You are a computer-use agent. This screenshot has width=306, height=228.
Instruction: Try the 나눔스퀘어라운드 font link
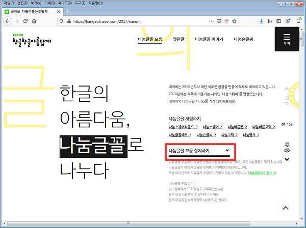click(183, 127)
